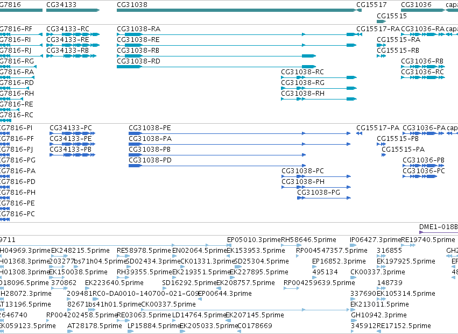This screenshot has height=334, width=458.
Task: Select protein CG31038-PH
Action: [x=316, y=187]
